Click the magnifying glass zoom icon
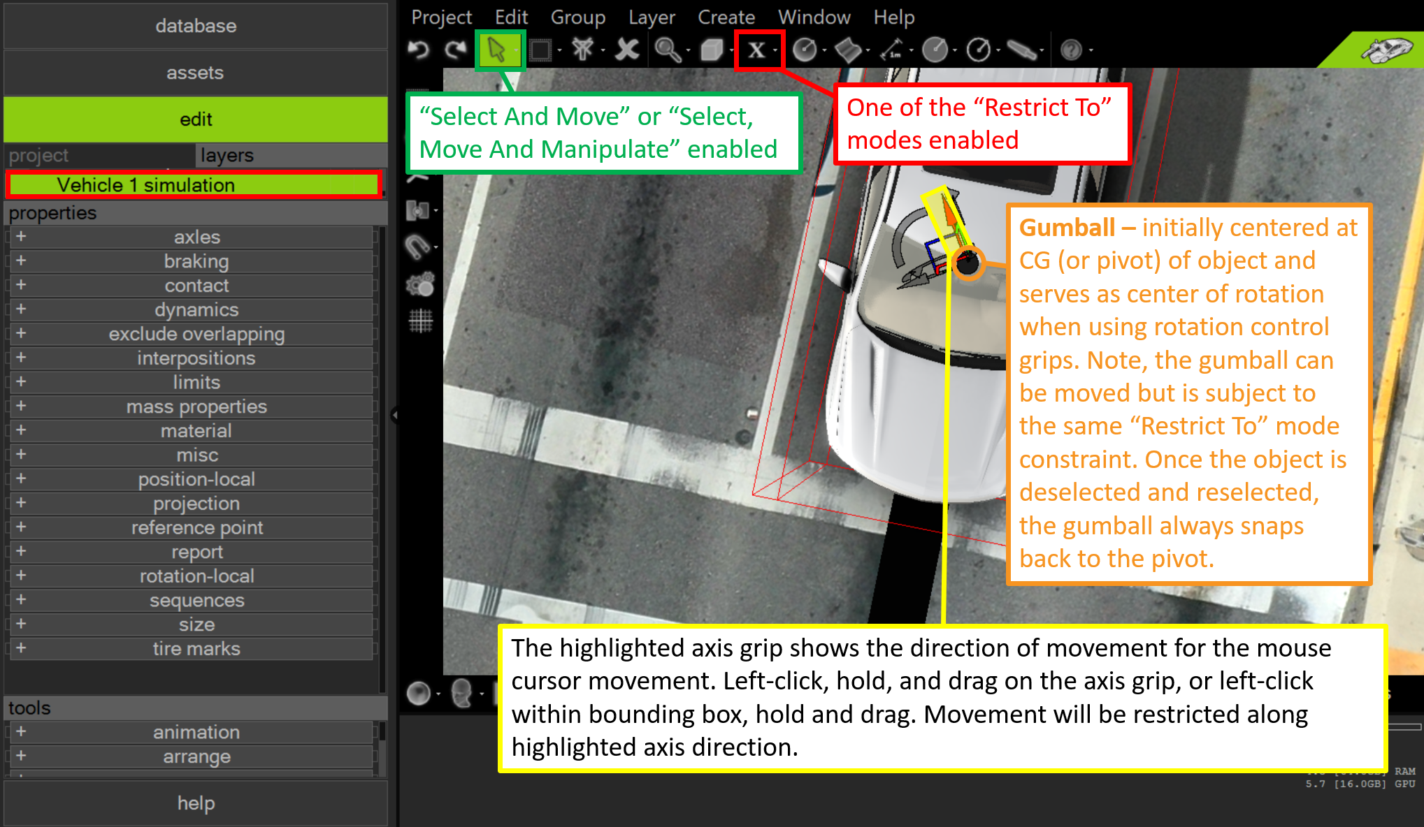The width and height of the screenshot is (1424, 827). coord(667,50)
